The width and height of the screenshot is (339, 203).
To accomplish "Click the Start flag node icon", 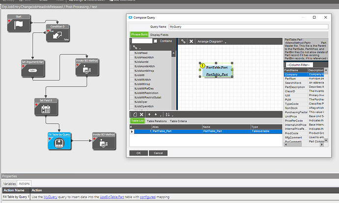I will (20, 25).
